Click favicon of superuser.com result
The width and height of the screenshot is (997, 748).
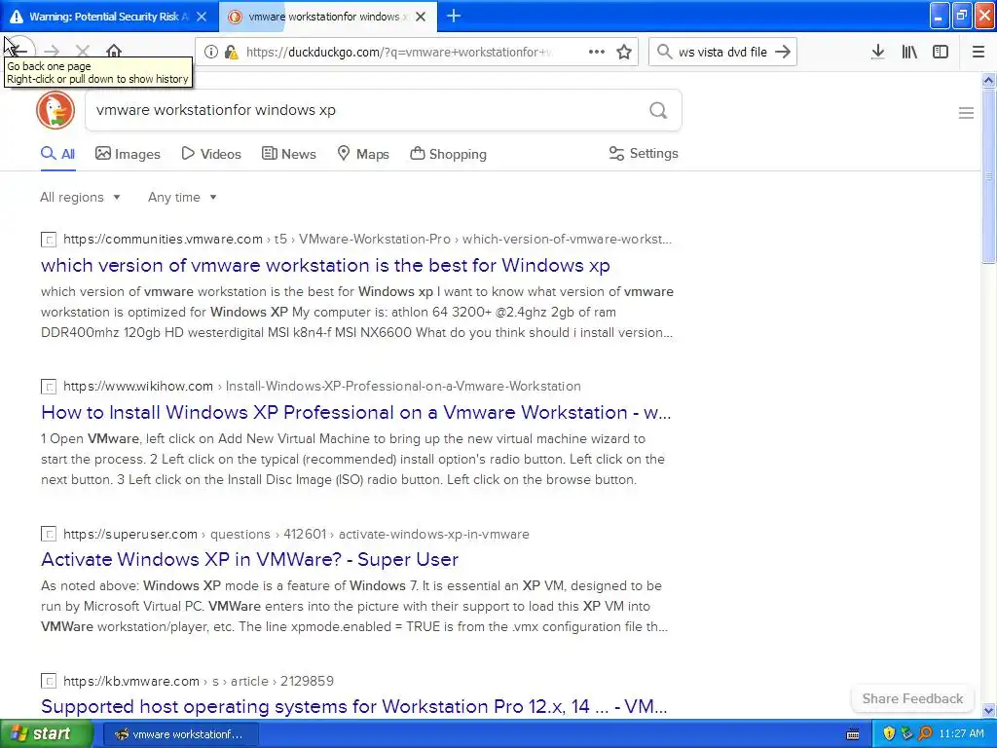49,535
